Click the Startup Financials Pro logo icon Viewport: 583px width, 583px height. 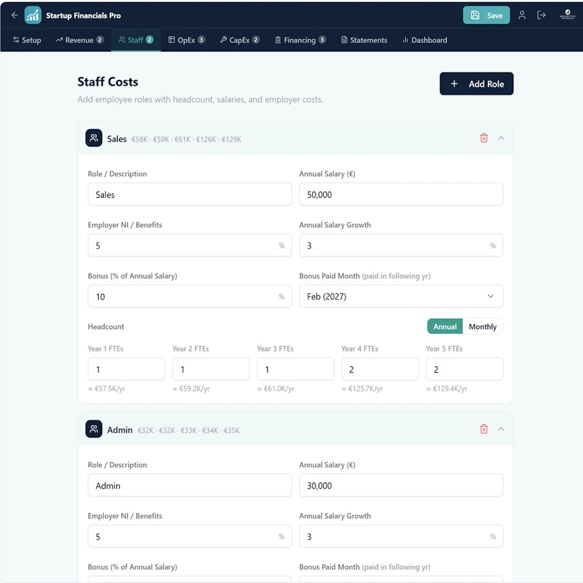click(x=33, y=15)
